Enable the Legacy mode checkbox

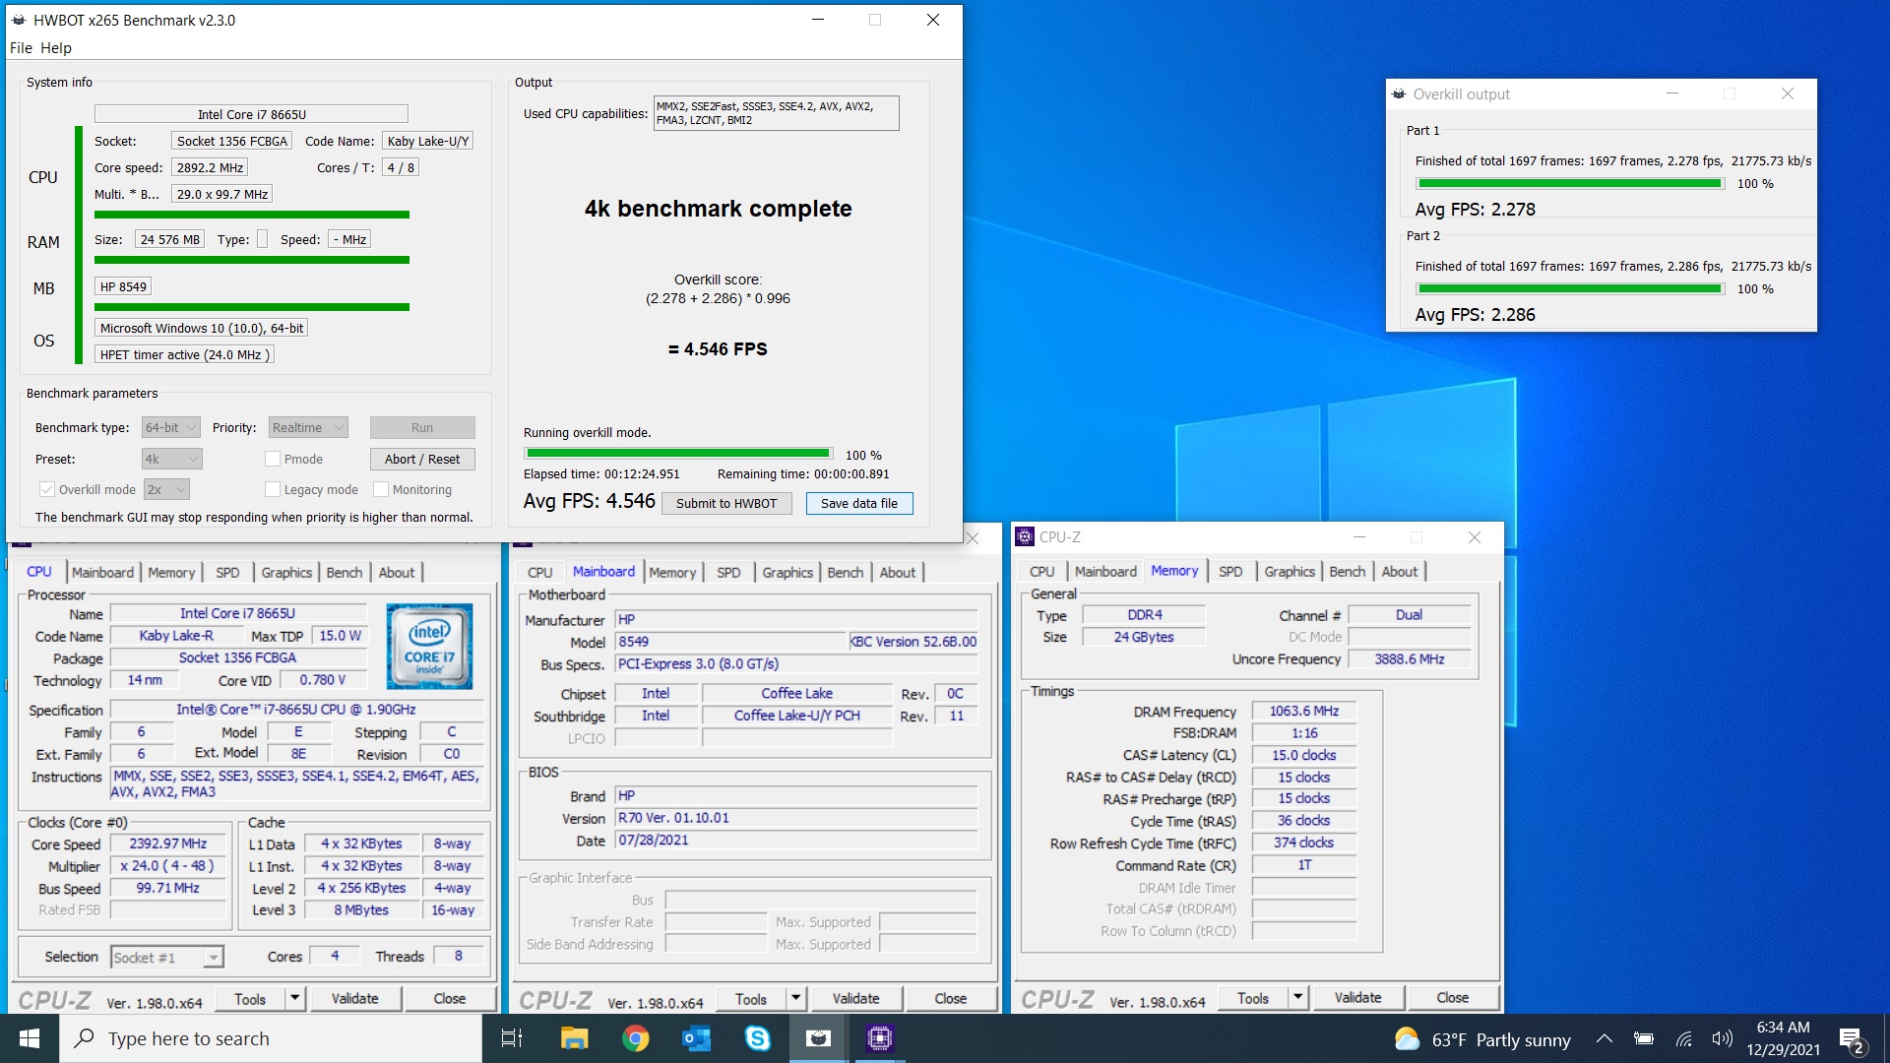273,489
